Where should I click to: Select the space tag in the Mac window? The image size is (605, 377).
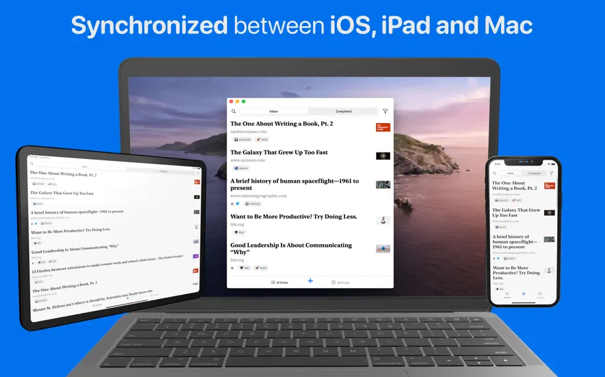tap(241, 168)
